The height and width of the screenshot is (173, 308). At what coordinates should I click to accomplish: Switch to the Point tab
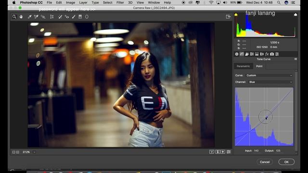(259, 66)
